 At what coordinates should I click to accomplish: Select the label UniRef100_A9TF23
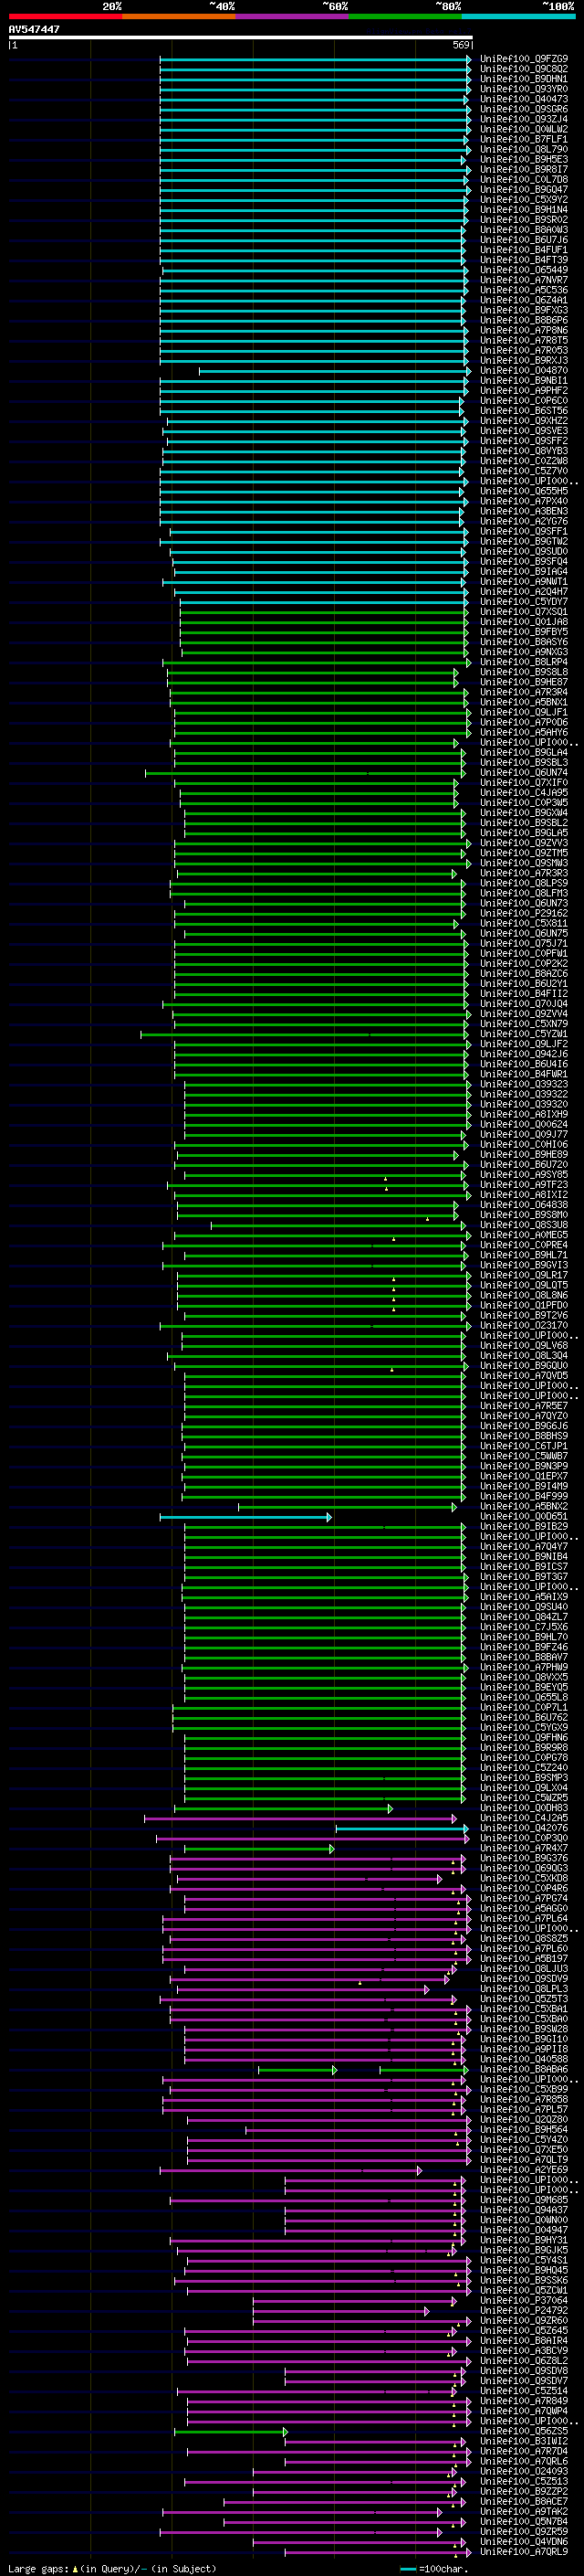pos(524,1184)
